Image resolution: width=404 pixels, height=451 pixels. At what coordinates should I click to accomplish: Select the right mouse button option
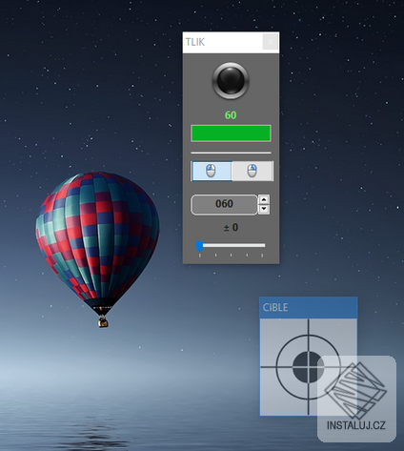pos(252,171)
